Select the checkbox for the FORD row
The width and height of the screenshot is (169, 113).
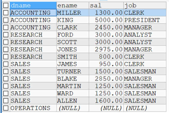(6, 35)
